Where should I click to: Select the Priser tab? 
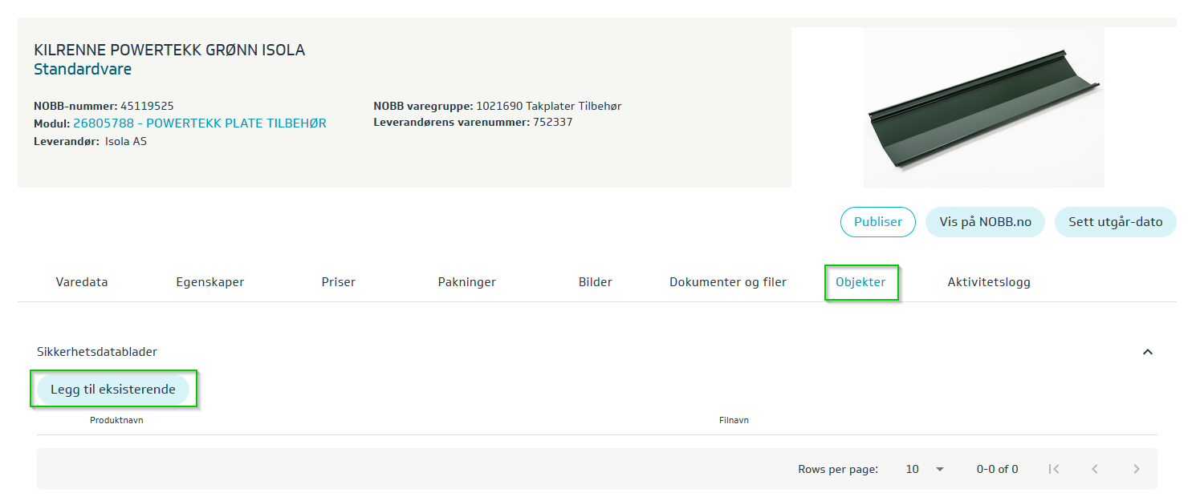pos(338,282)
